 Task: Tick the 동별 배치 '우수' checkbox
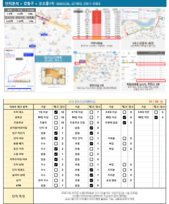(x=56, y=144)
